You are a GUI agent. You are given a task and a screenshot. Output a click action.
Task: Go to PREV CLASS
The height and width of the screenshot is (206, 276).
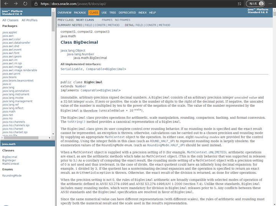click(66, 20)
